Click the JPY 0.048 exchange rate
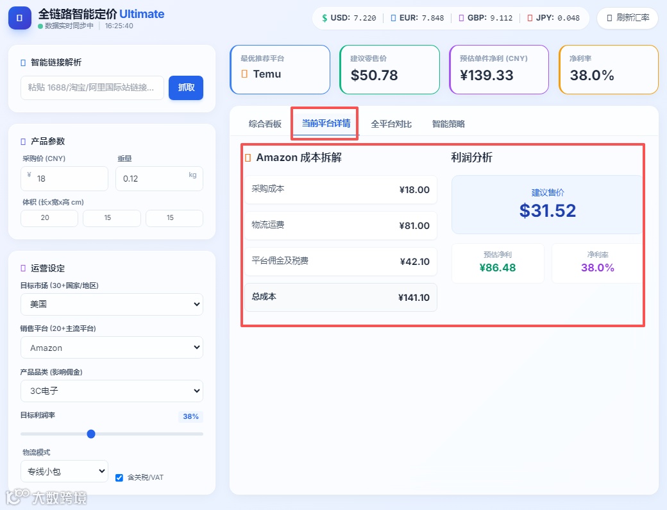The image size is (667, 510). point(558,18)
